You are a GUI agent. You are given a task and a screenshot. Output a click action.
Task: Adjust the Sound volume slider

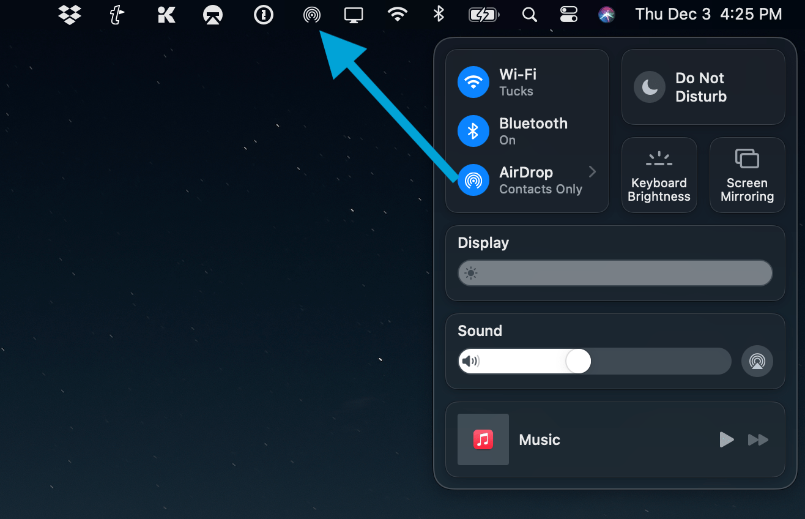577,361
